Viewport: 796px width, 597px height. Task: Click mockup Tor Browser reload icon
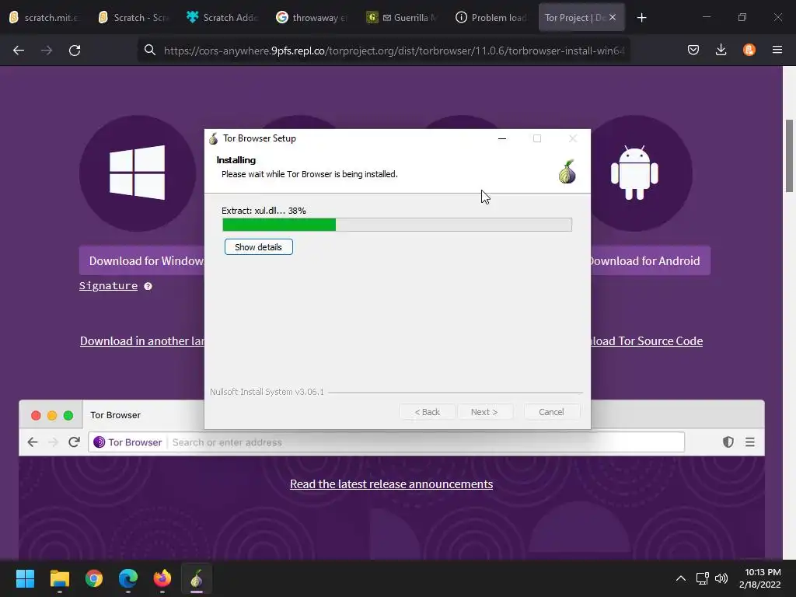[x=74, y=442]
